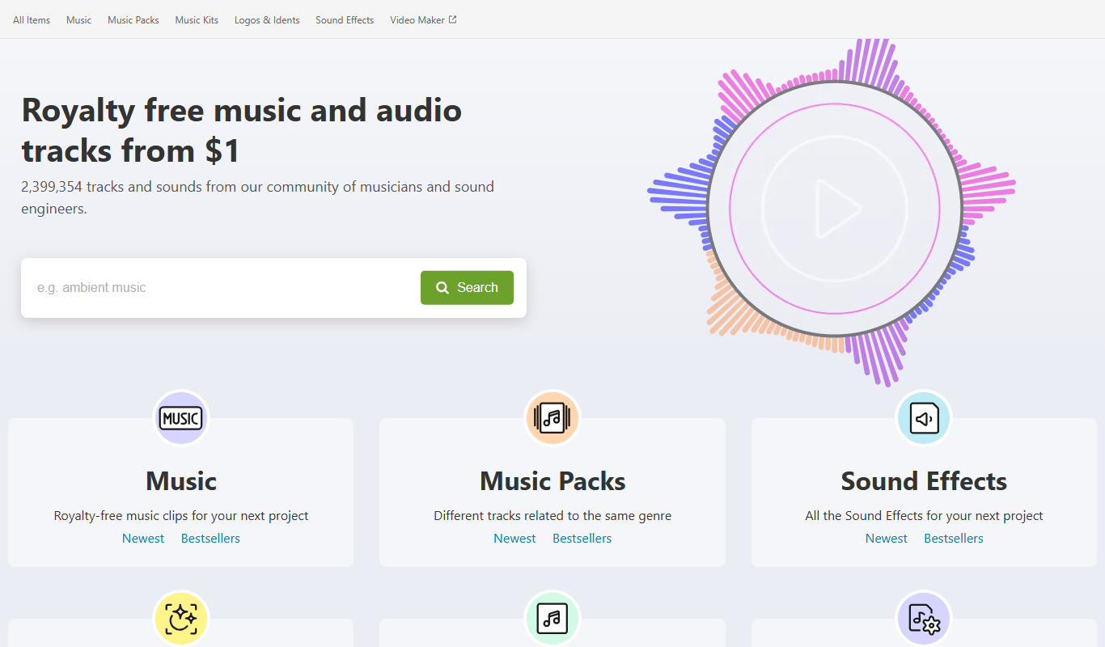Open the Music Packs card heading
The image size is (1105, 647).
pyautogui.click(x=552, y=481)
